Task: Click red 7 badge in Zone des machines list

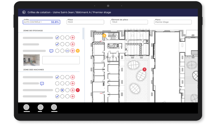Action: 78,90
